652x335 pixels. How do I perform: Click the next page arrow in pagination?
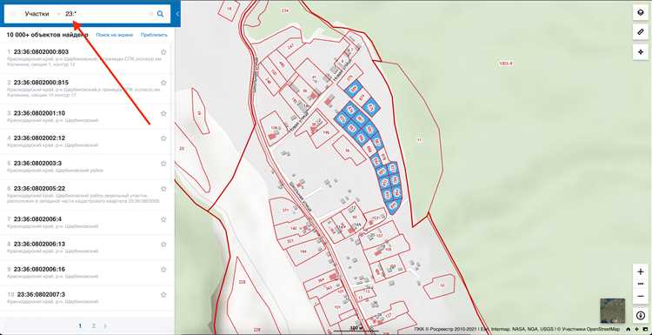click(105, 325)
